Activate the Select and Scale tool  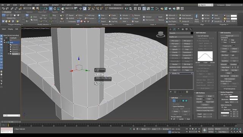(59, 8)
